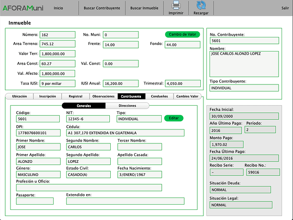The image size is (293, 220).
Task: Select the Generales sub-tab
Action: pos(84,106)
